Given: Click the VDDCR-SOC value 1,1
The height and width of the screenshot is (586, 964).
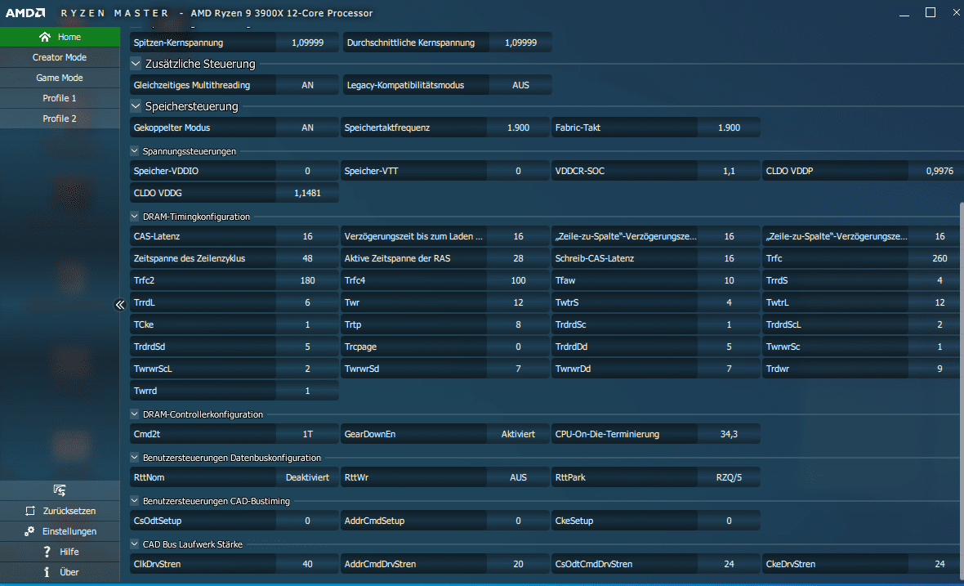Looking at the screenshot, I should click(x=730, y=171).
